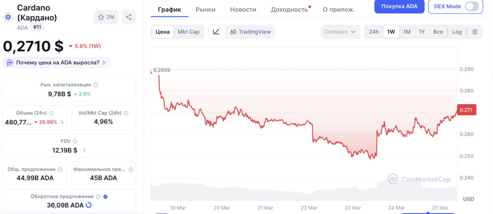Viewport: 493px width, 214px height.
Task: Open the Compare dropdown
Action: tap(340, 32)
